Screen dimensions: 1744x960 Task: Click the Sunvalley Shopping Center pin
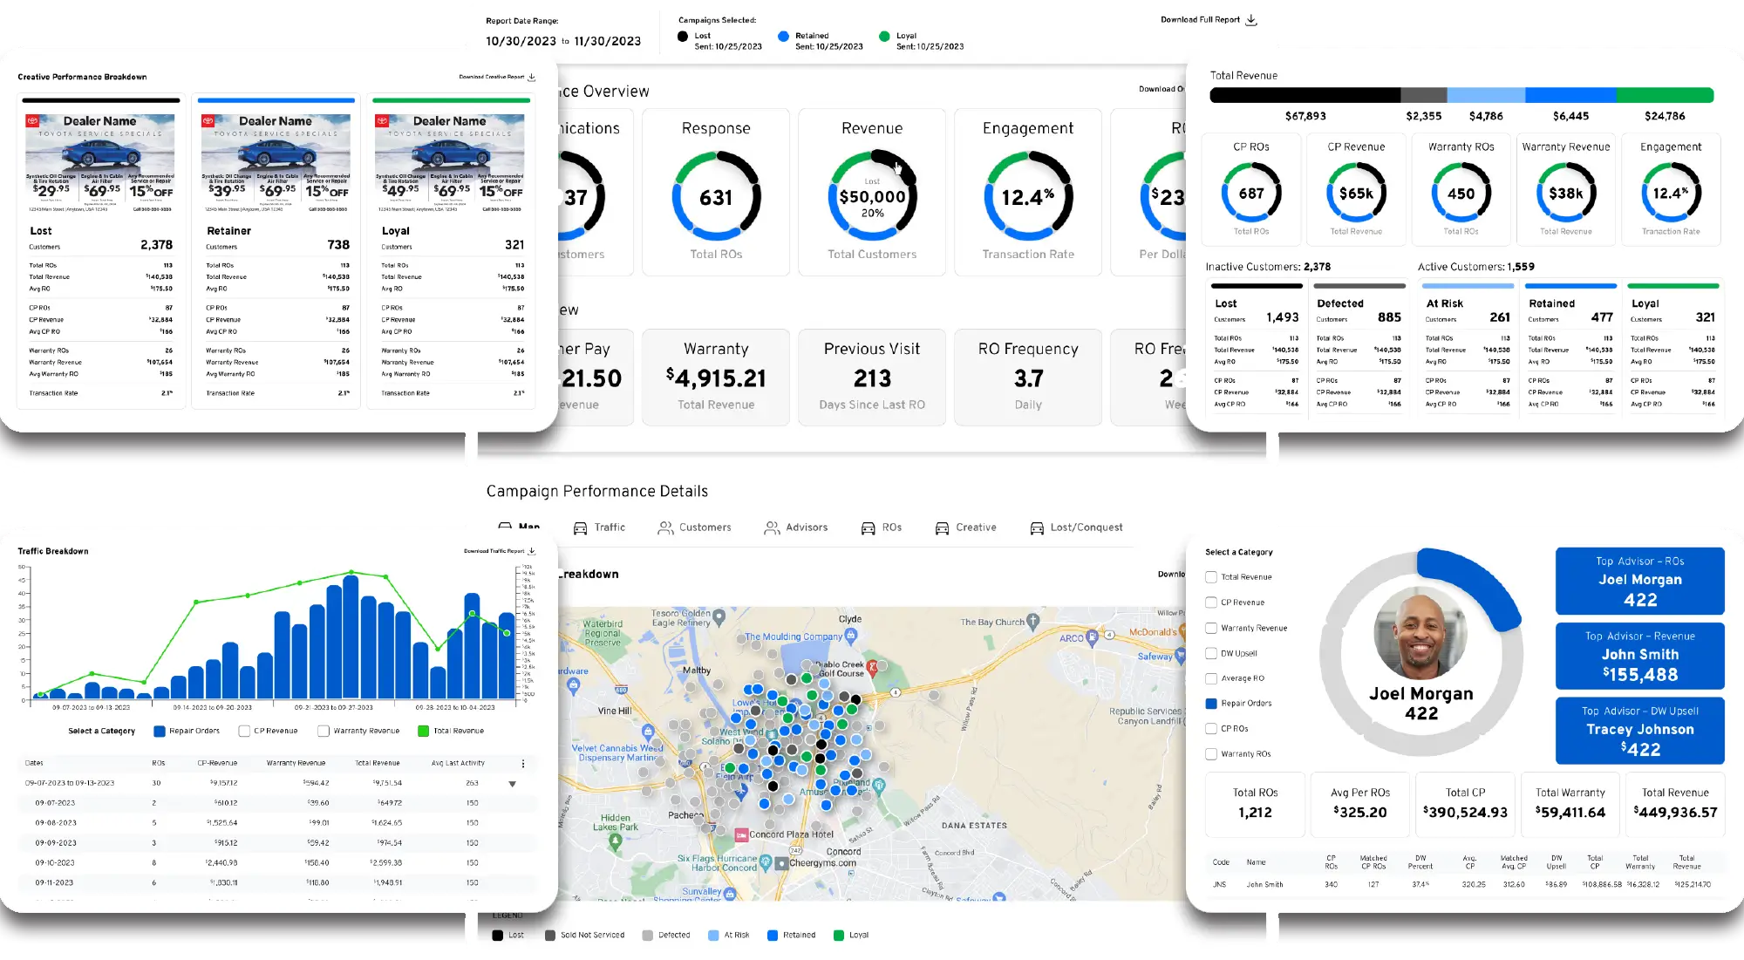coord(729,893)
